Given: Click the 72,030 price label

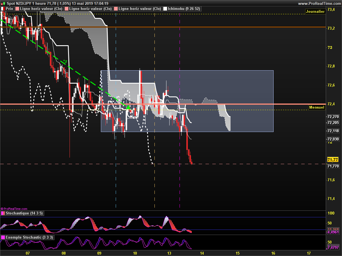Looking at the screenshot, I should [x=333, y=139].
